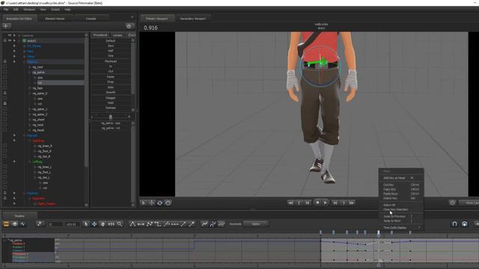Toggle the eye visibility icon on camera row
Viewport: 479px width, 269px height.
(10, 35)
